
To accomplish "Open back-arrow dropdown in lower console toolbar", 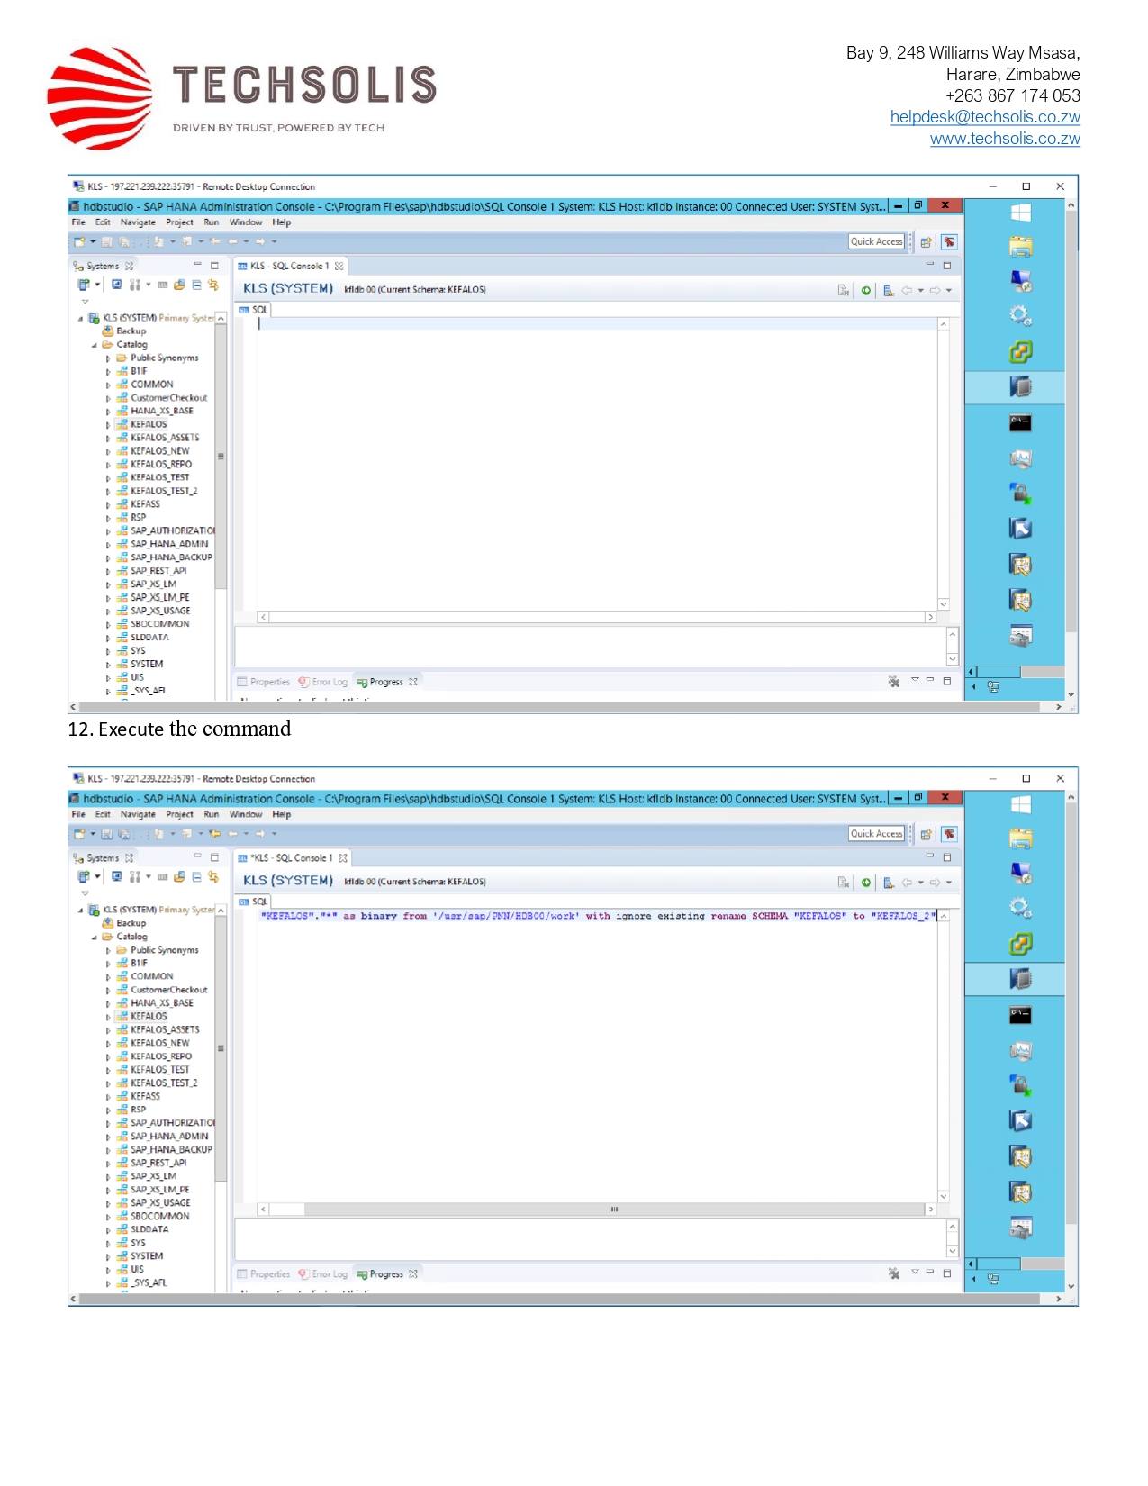I will click(x=920, y=883).
